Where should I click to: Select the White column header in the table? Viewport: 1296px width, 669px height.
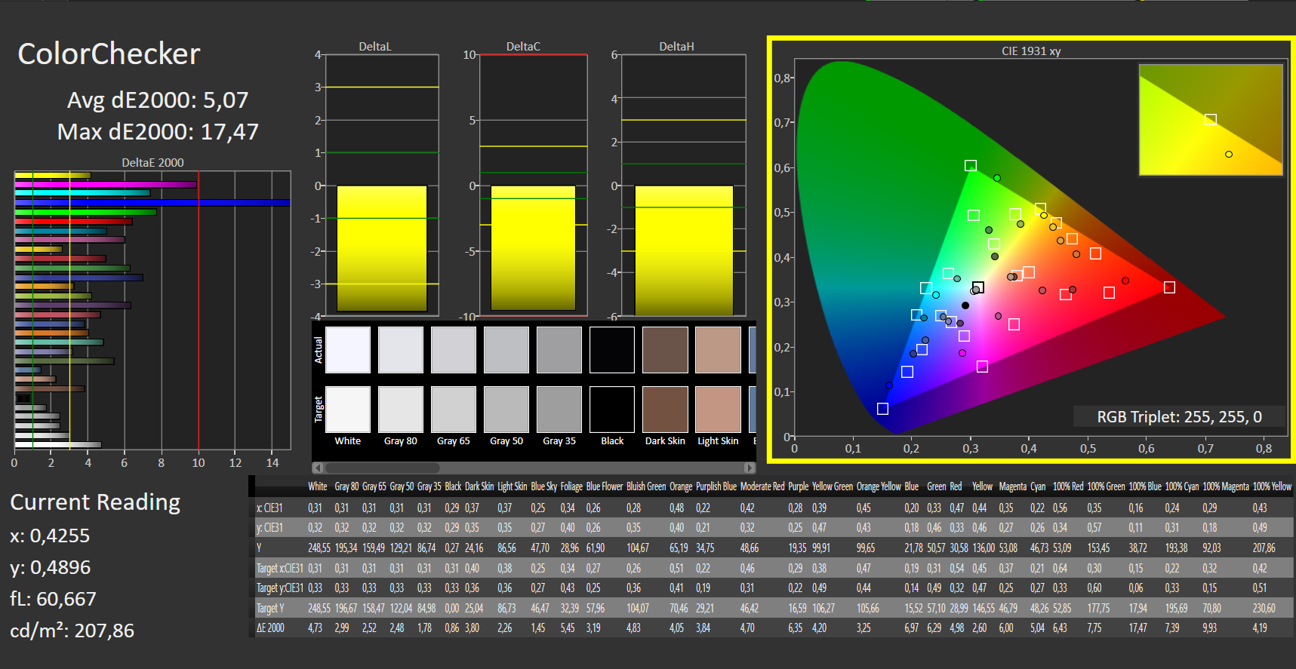(x=318, y=486)
